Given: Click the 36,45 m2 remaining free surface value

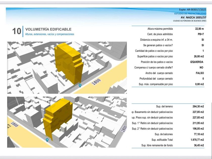Looking at the screenshot, I should pyautogui.click(x=199, y=145).
